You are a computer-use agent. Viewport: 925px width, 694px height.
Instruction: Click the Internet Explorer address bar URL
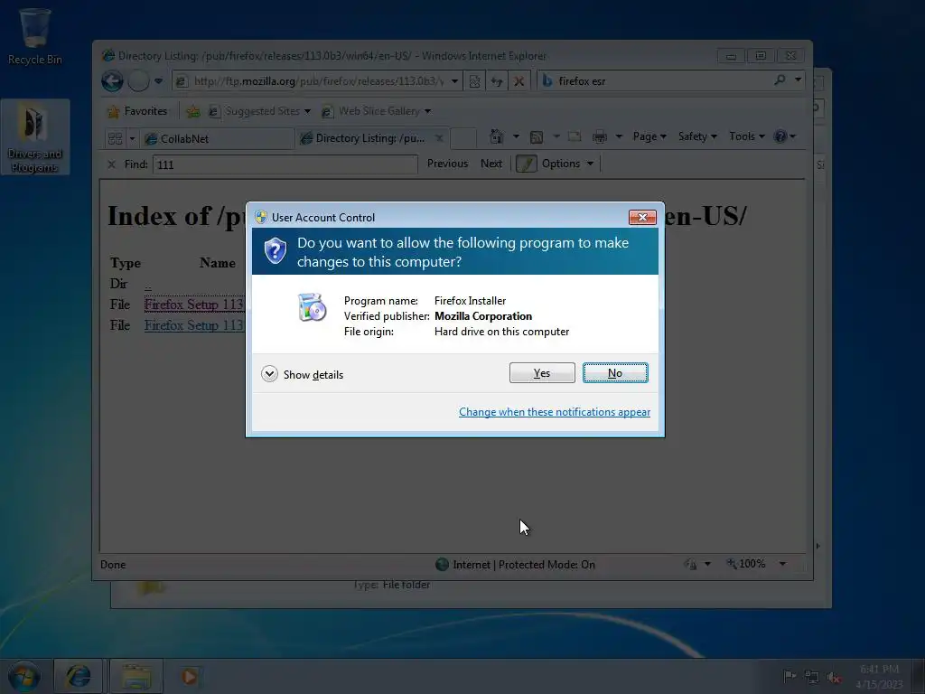click(x=319, y=80)
